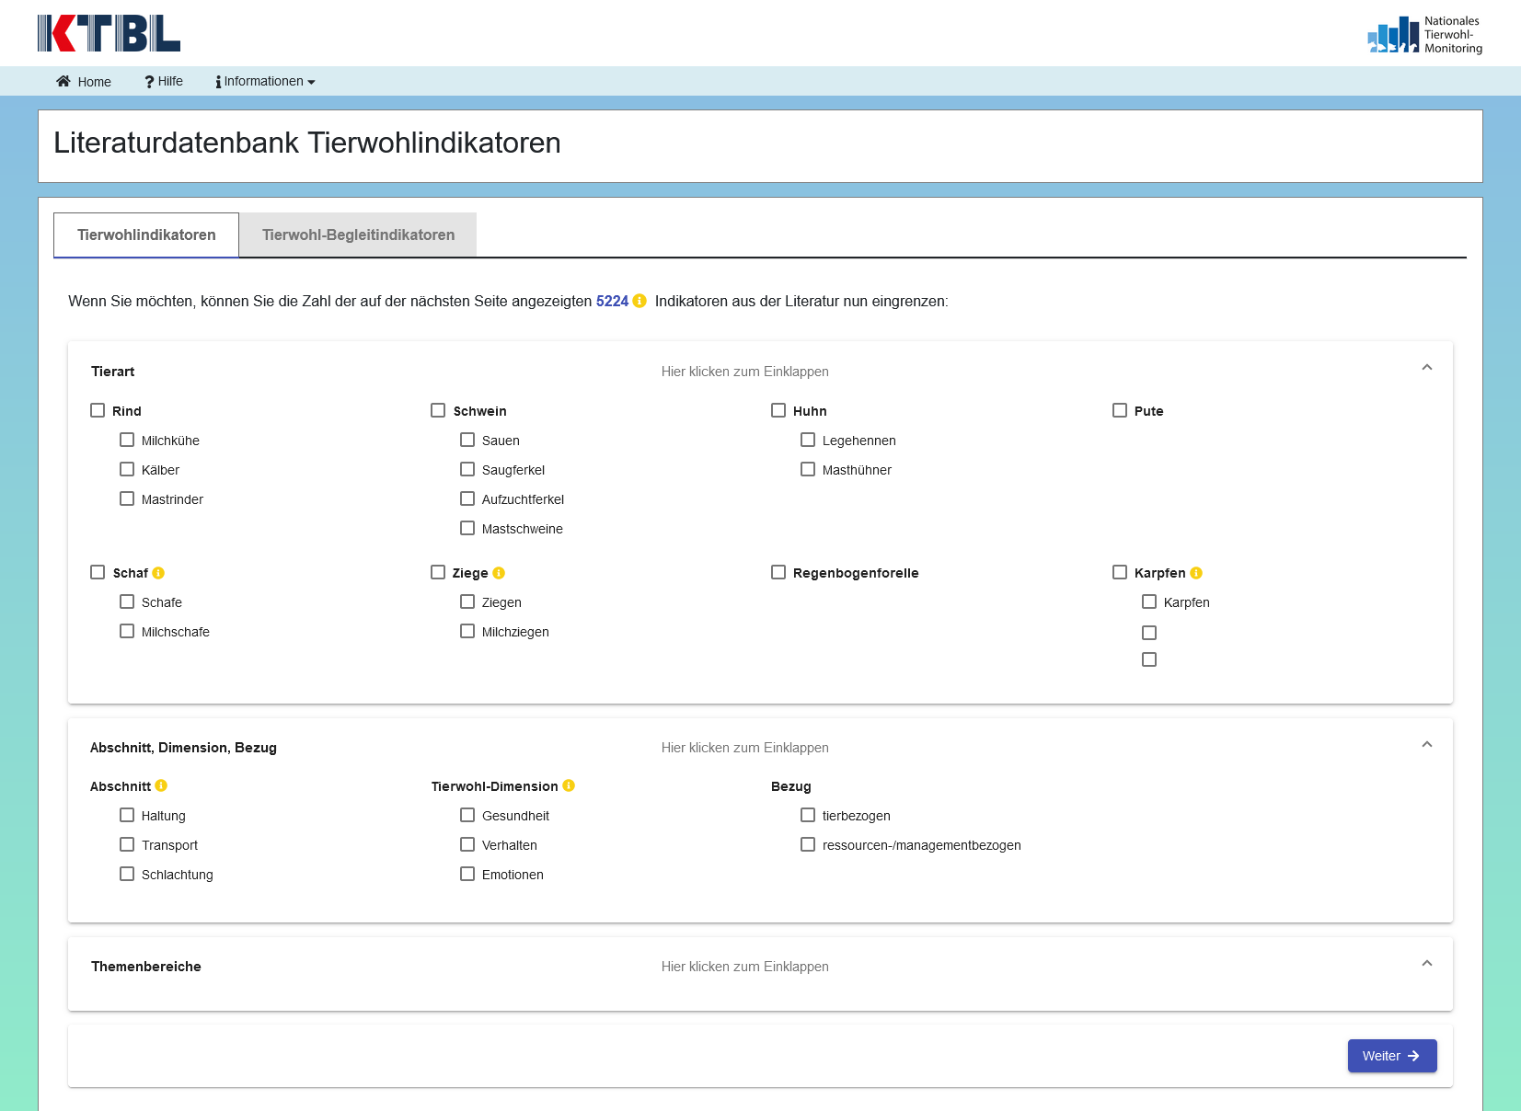Click the Nationales Tierwohl-Monitoring logo
The height and width of the screenshot is (1111, 1521).
[1424, 35]
